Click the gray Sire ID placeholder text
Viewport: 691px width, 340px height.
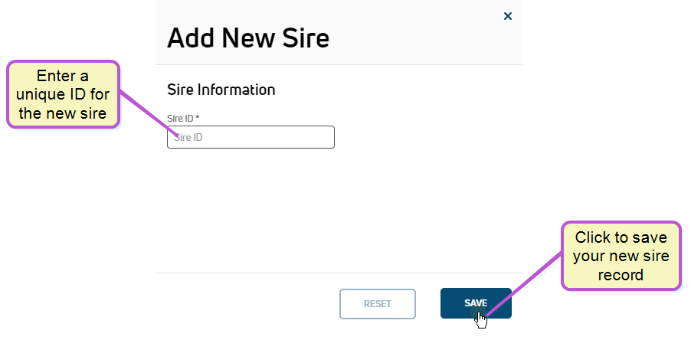pos(188,137)
